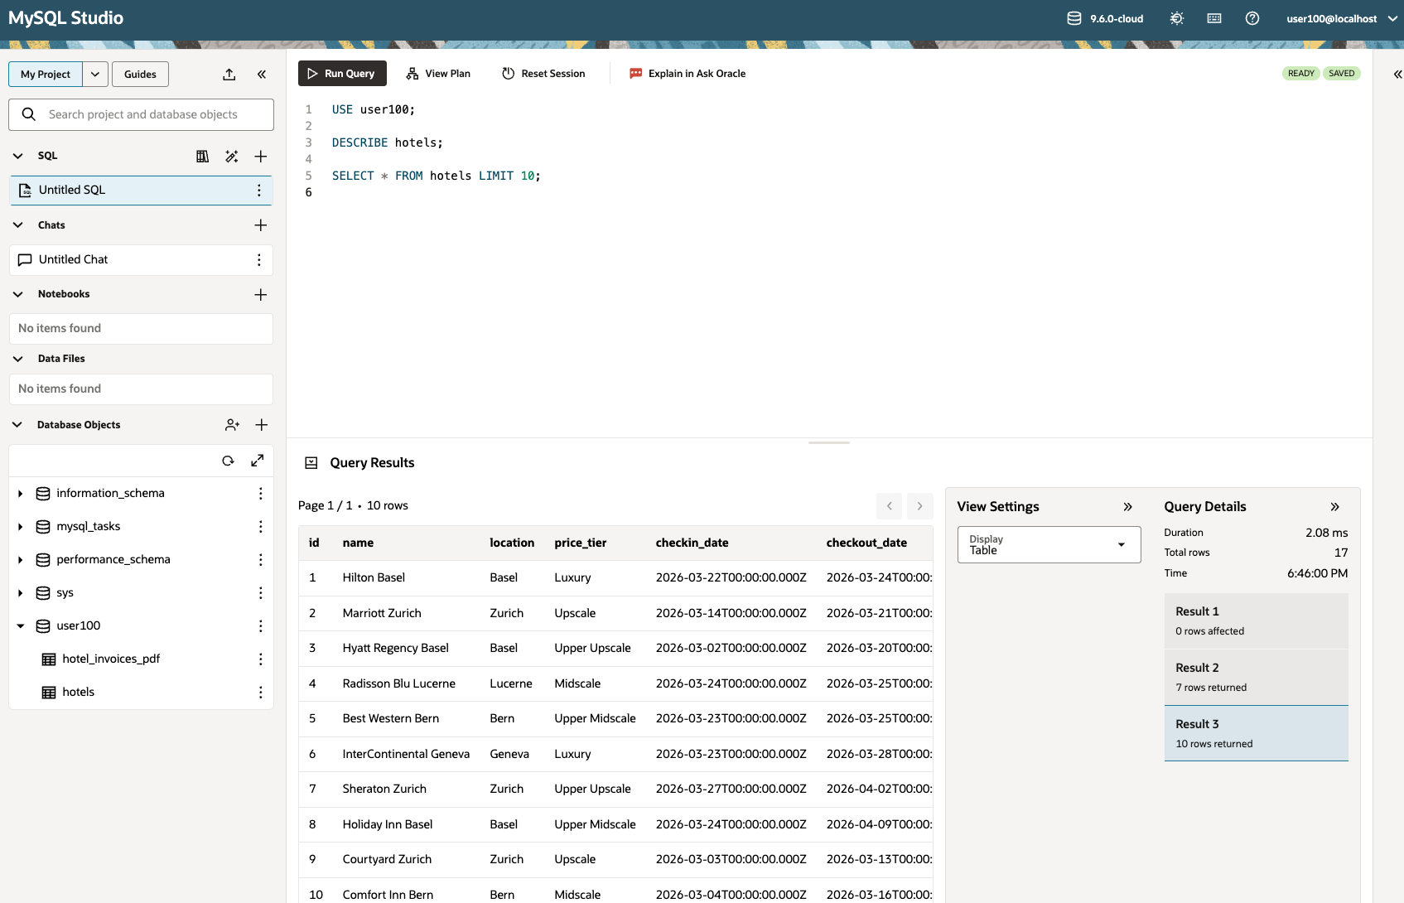
Task: Select Result 3 tab
Action: coord(1256,733)
